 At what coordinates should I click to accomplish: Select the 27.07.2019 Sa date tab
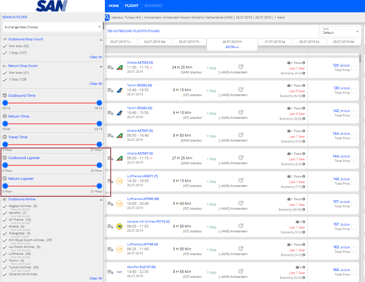click(275, 42)
